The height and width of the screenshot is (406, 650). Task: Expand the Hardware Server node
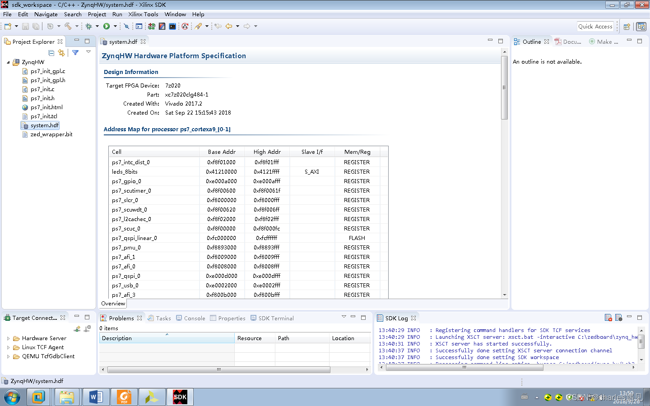pos(8,338)
